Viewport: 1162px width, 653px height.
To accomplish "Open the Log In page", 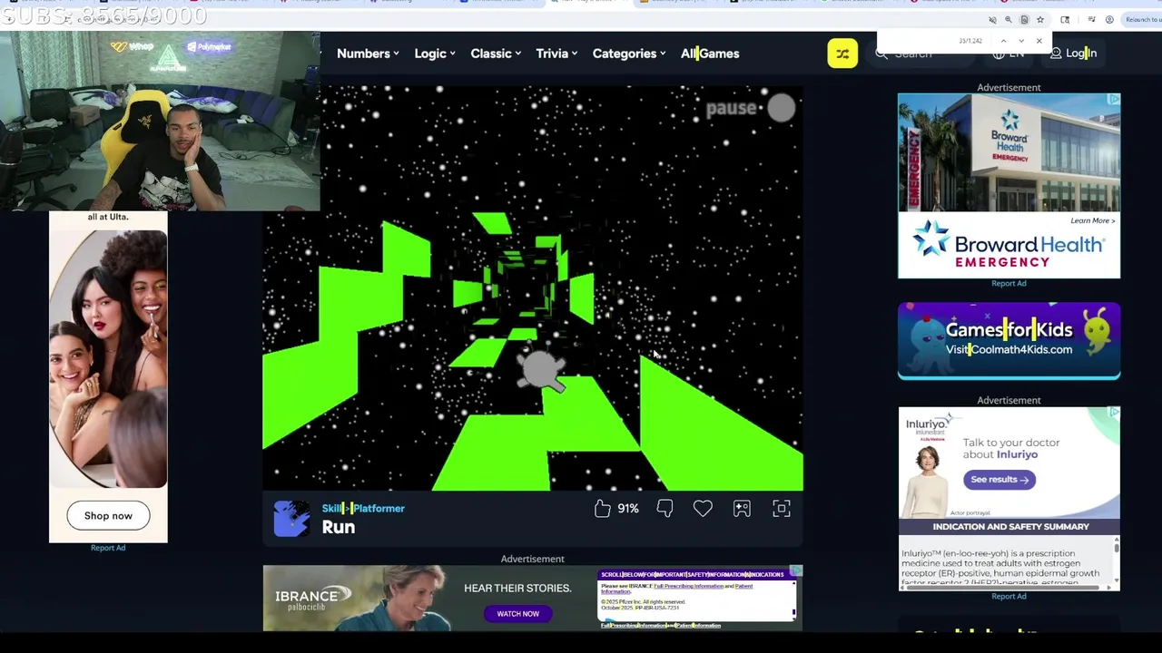I will pyautogui.click(x=1073, y=54).
